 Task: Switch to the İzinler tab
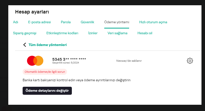93,33
